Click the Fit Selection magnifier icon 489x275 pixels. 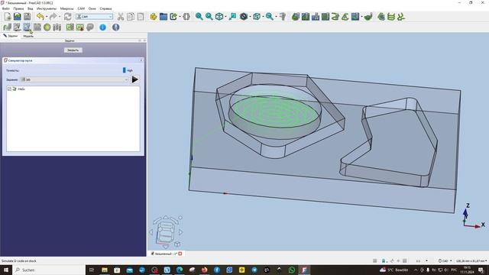point(209,17)
